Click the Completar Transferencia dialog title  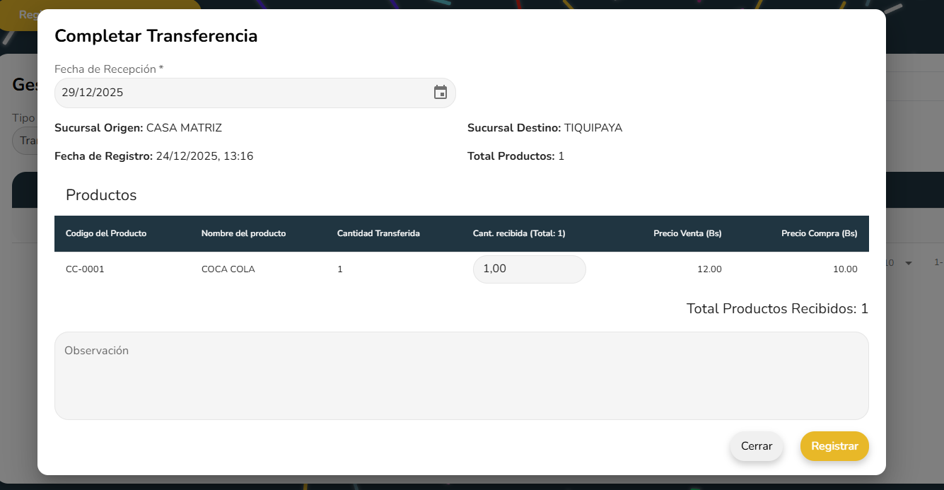156,36
